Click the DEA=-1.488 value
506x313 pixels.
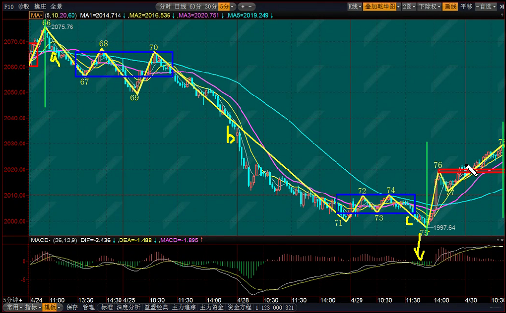135,240
